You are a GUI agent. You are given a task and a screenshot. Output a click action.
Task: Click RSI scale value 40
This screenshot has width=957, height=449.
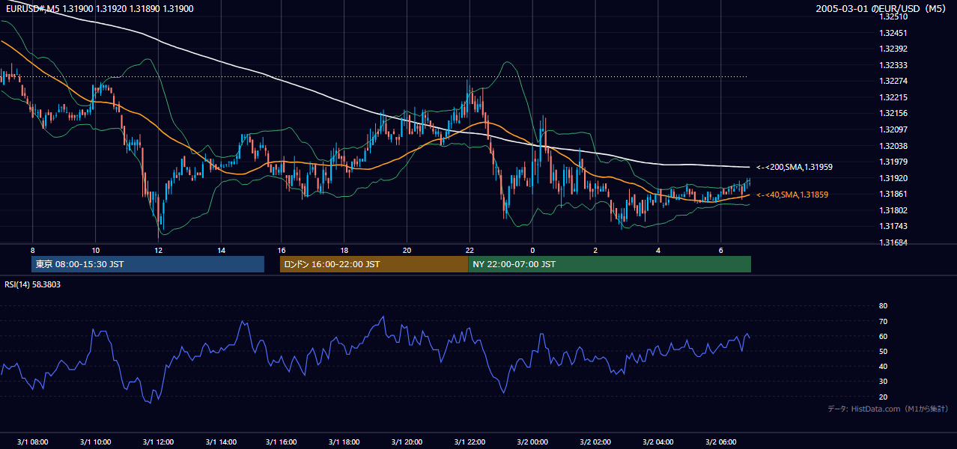883,366
